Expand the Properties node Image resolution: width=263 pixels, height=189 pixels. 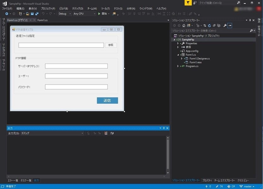click(178, 43)
